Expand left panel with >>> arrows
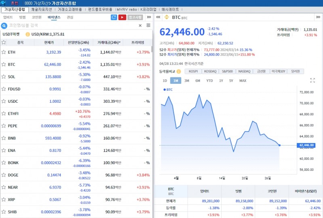Viewport: 323px width, 218px height. point(149,17)
